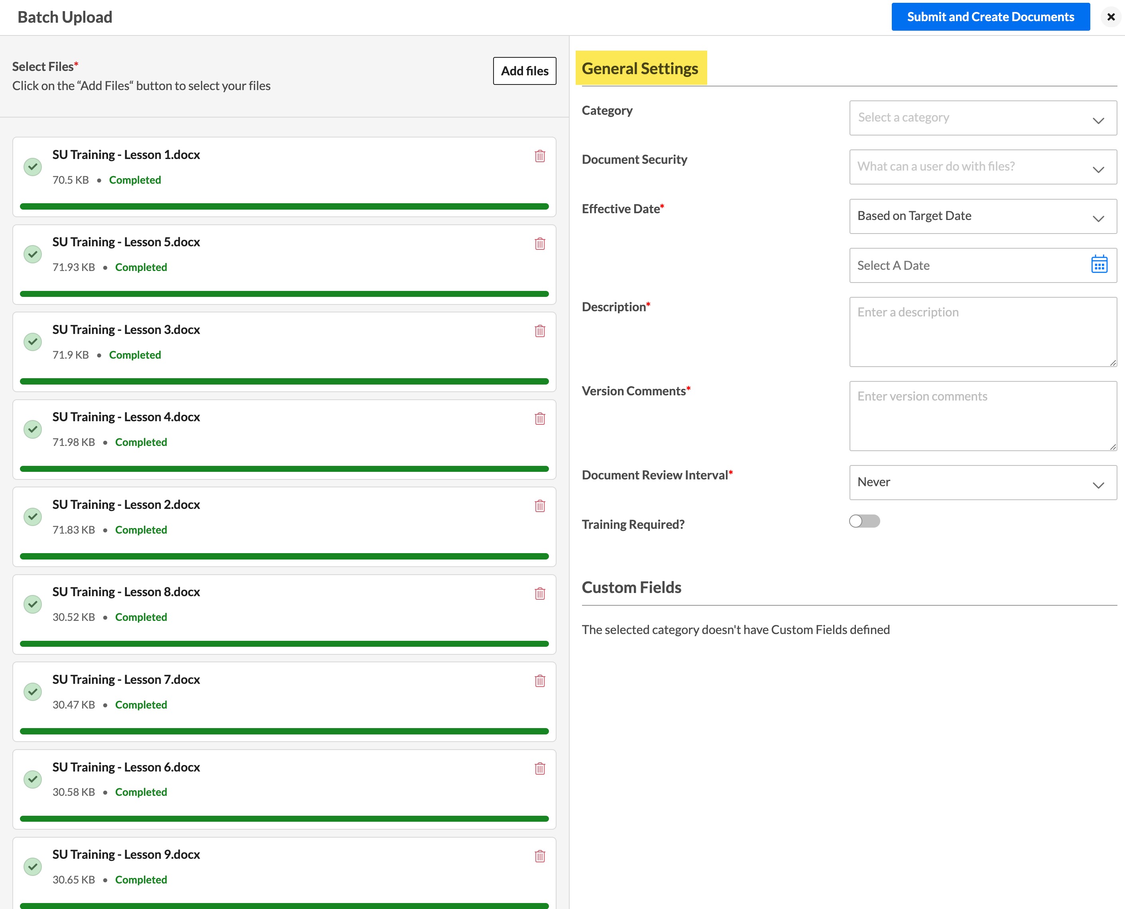
Task: Click file name SU Training - Lesson 5.docx
Action: tap(126, 242)
